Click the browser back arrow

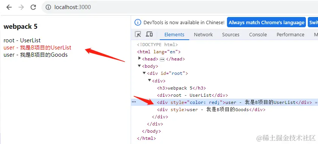[x=9, y=7]
